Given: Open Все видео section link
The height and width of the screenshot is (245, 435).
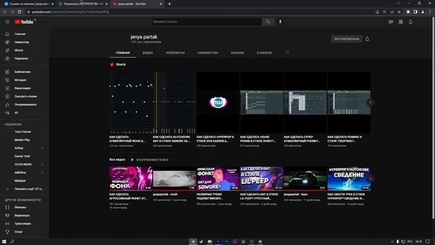Looking at the screenshot, I should coord(118,160).
